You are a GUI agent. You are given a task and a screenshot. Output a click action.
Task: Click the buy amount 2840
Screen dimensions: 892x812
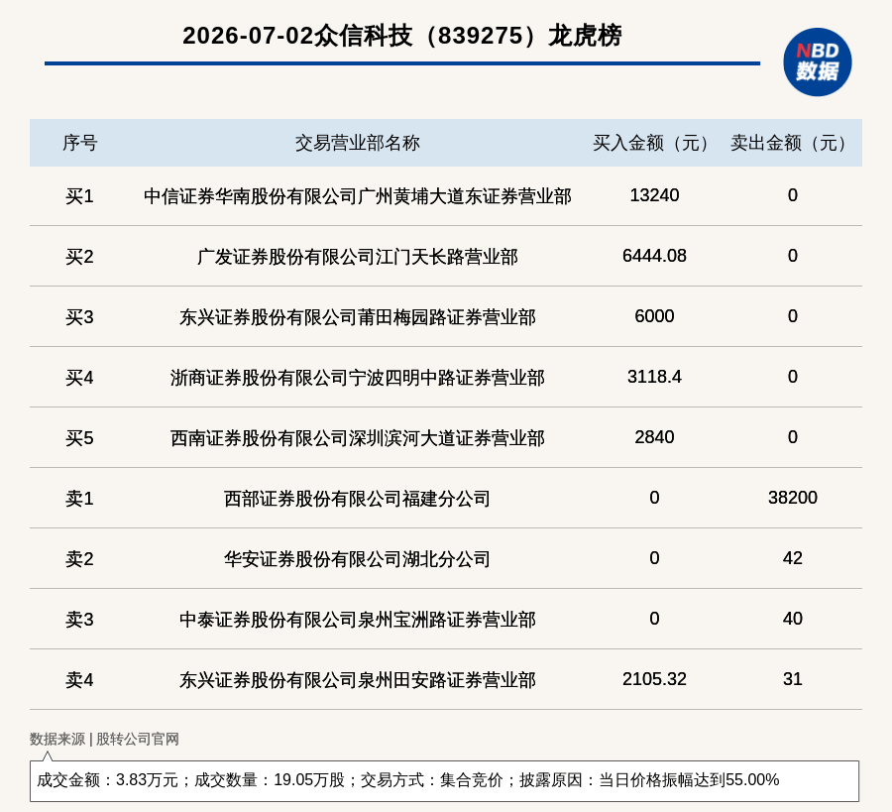click(654, 437)
